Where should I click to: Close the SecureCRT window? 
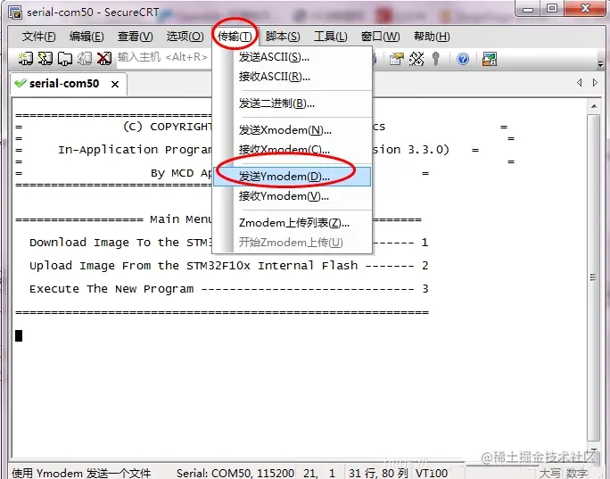[586, 9]
